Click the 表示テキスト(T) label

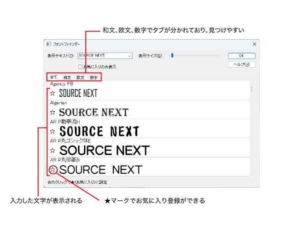click(60, 56)
